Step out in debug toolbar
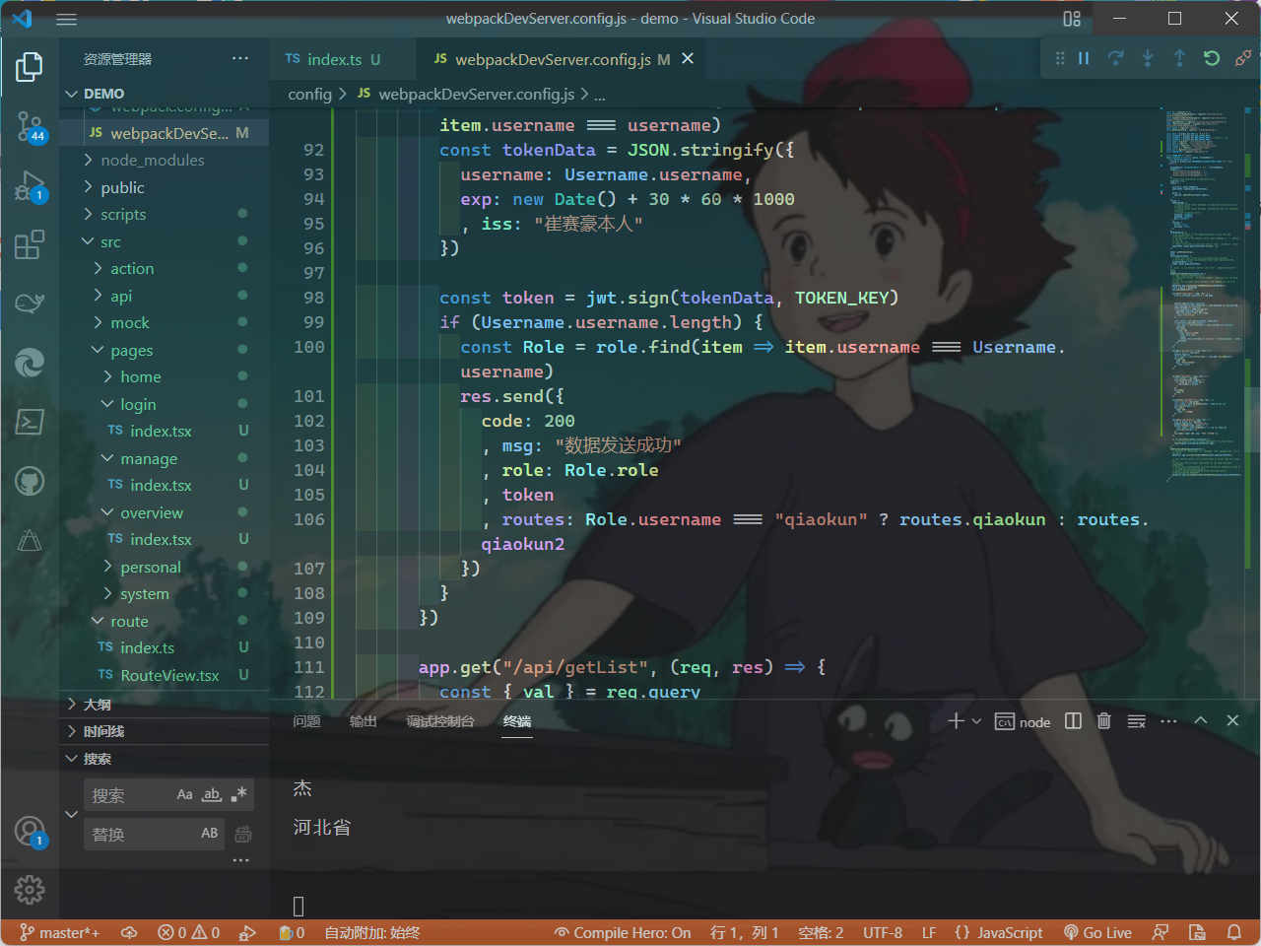This screenshot has height=946, width=1261. [1179, 59]
